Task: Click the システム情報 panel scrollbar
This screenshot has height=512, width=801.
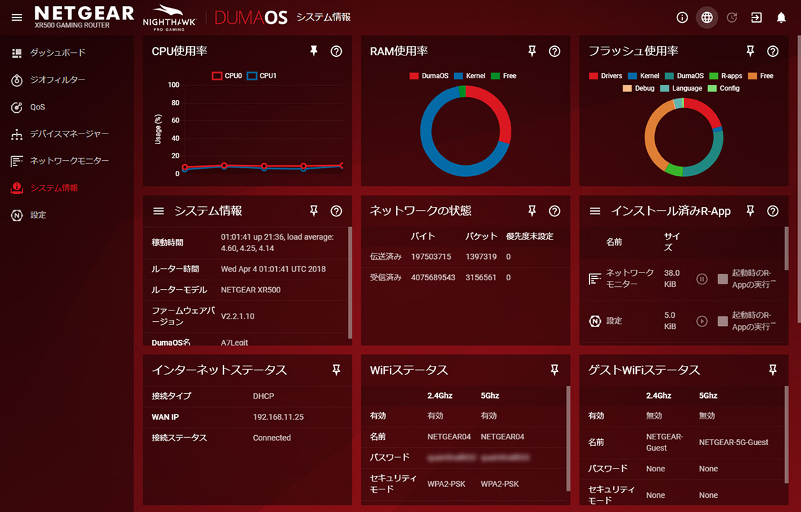Action: pos(350,280)
